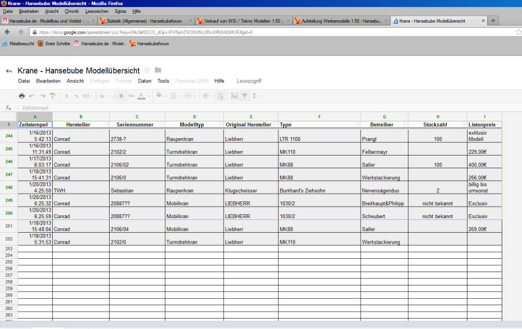Open the Hansebubeforum bookmark
Screen dimensions: 522x329
pos(150,44)
